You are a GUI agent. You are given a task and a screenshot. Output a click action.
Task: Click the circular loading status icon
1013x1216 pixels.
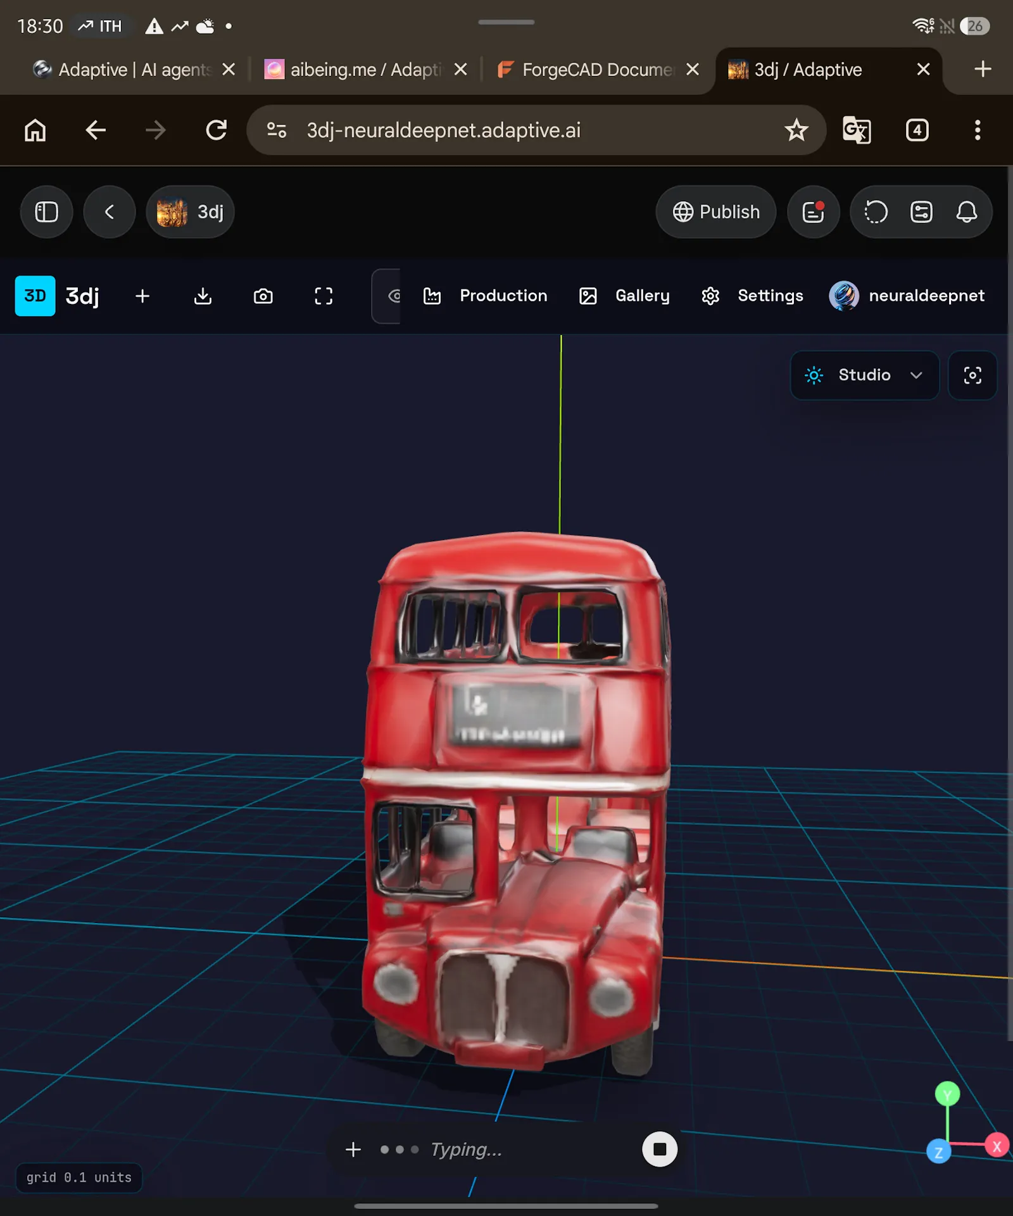(876, 212)
